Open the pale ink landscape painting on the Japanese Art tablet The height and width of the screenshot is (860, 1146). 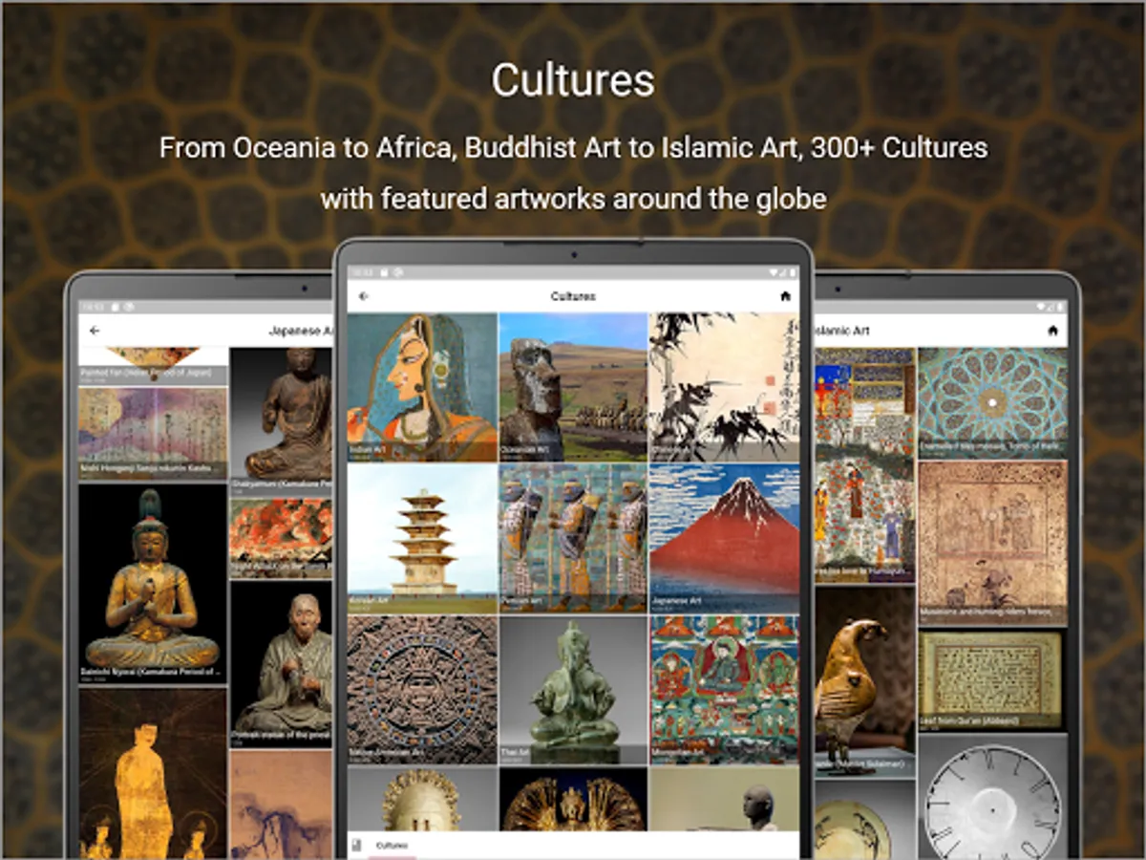pyautogui.click(x=281, y=804)
